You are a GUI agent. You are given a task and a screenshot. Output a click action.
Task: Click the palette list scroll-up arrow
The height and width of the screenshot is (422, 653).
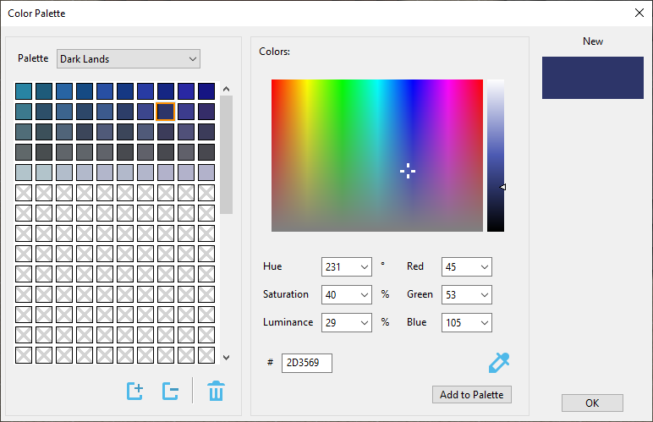click(226, 89)
